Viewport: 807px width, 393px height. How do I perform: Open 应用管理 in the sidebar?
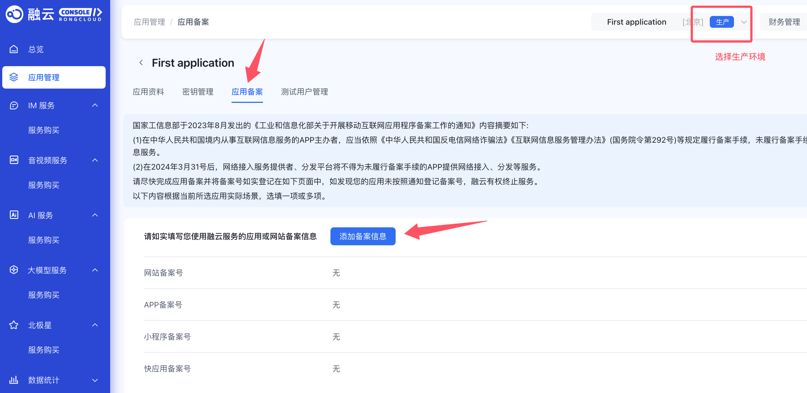point(54,77)
